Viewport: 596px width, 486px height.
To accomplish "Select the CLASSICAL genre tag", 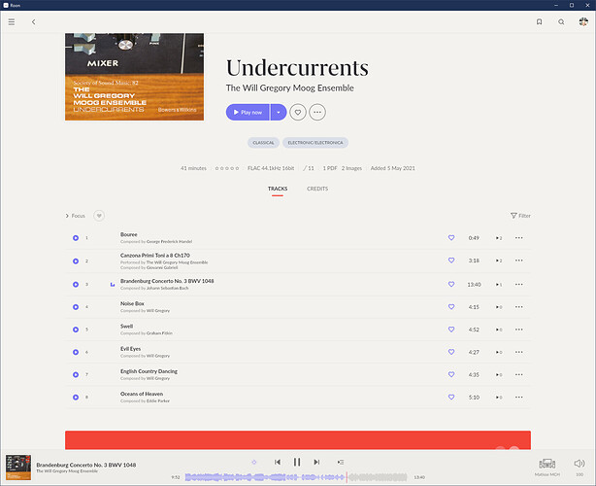I will click(x=263, y=143).
